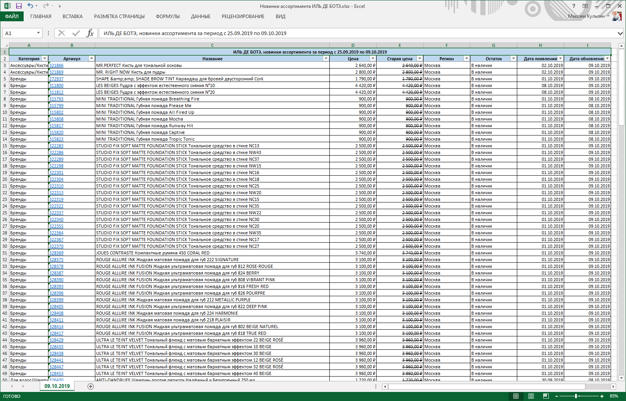Click previous sheet navigation arrow
The height and width of the screenshot is (401, 626).
[x=12, y=386]
